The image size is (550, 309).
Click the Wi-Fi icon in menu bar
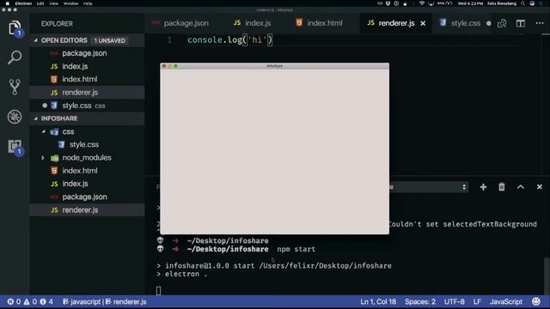pyautogui.click(x=422, y=3)
